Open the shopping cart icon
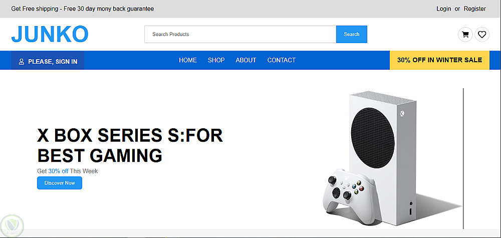The image size is (501, 238). 465,34
